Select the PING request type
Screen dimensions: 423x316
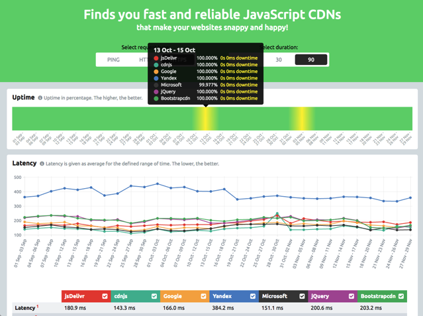(113, 60)
